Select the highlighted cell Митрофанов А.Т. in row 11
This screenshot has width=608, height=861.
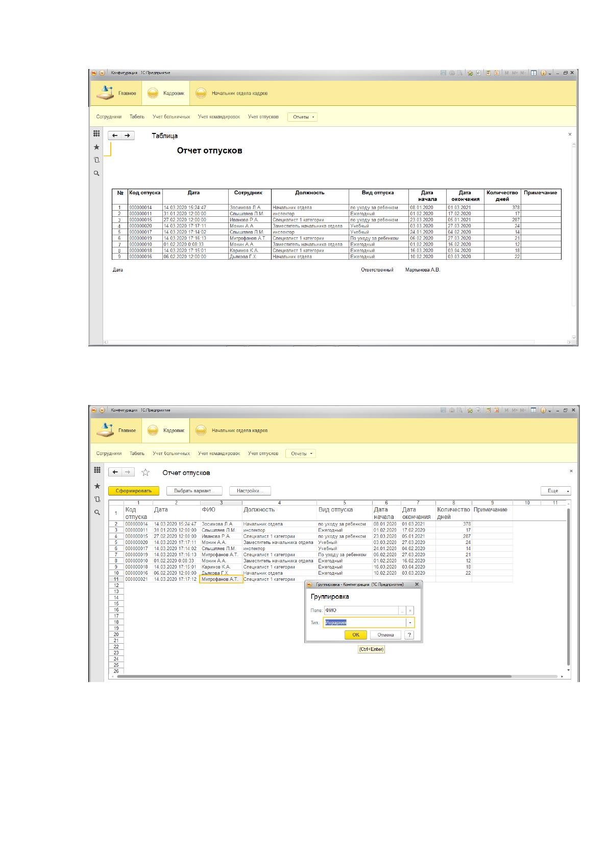coord(221,579)
